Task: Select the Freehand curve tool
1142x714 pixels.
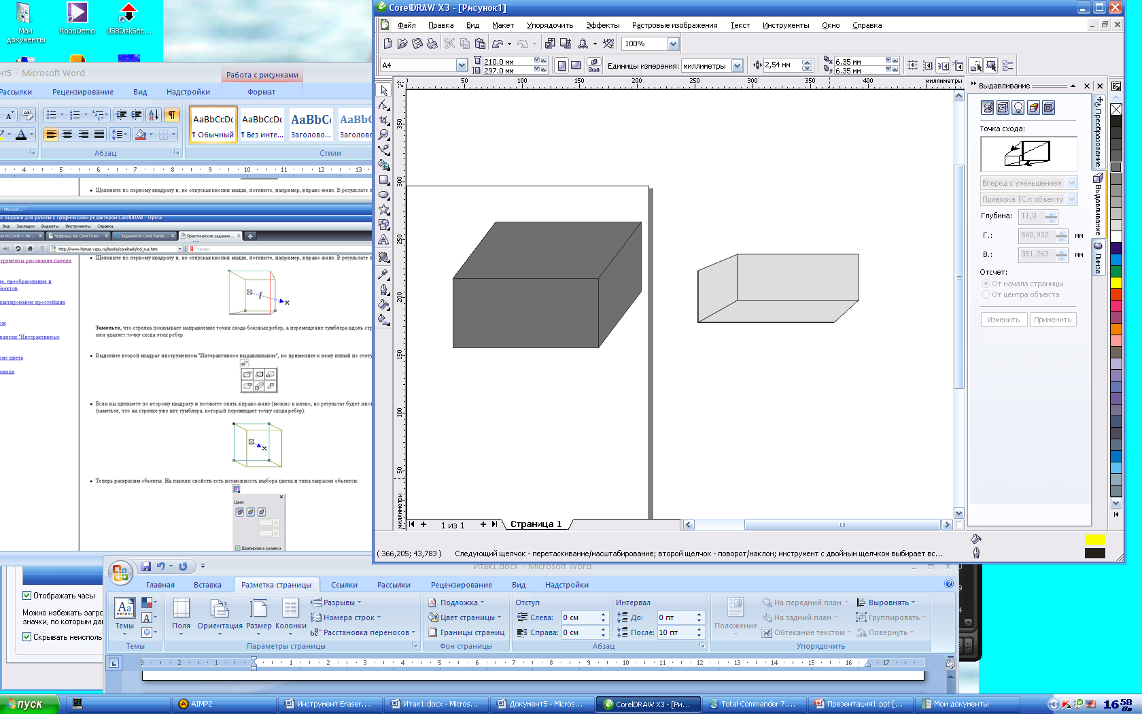Action: click(x=384, y=150)
